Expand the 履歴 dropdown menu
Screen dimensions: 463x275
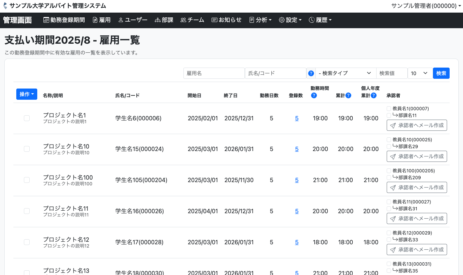(320, 20)
